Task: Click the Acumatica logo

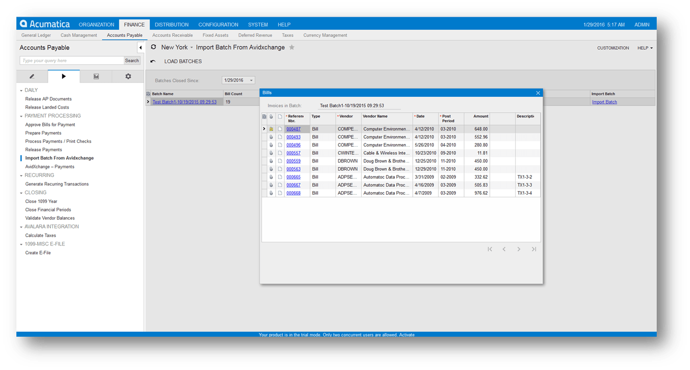Action: [45, 24]
